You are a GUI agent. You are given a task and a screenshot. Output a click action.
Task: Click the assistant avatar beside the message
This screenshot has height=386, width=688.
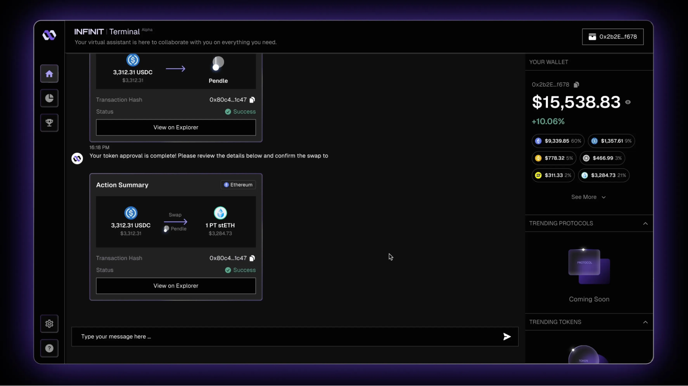pyautogui.click(x=77, y=158)
